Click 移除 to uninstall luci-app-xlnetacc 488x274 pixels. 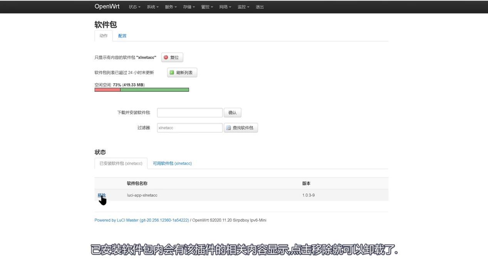pyautogui.click(x=101, y=195)
